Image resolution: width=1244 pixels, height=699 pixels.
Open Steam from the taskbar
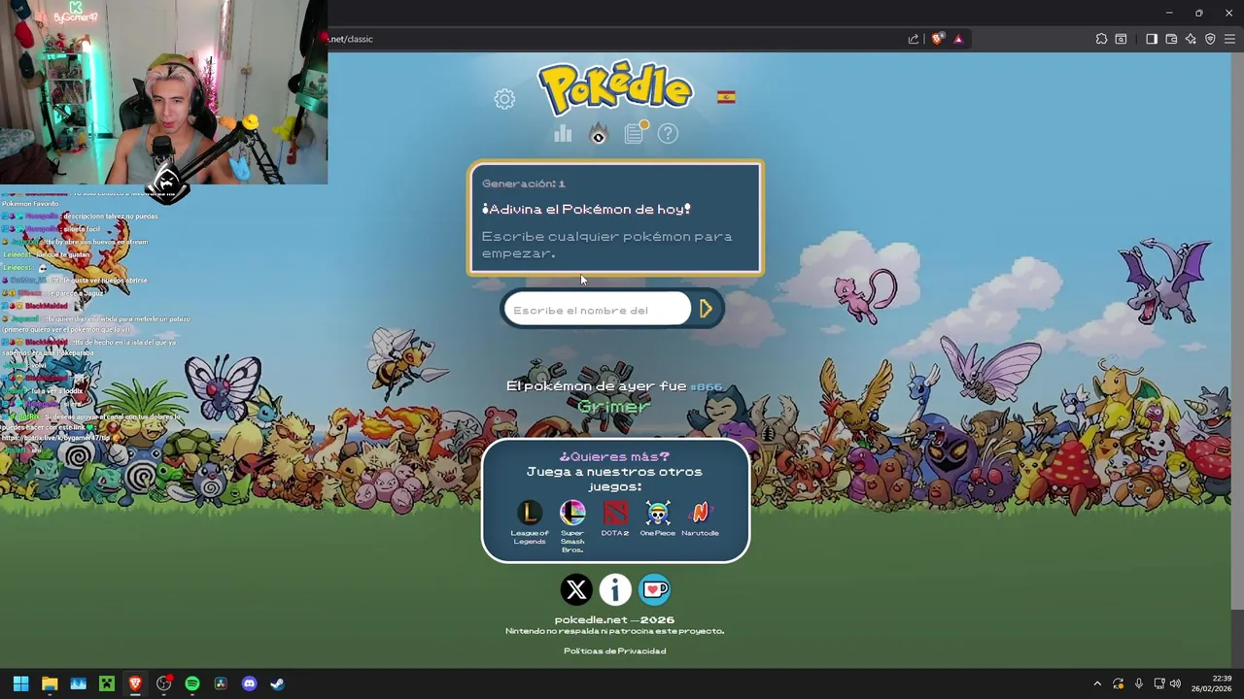(x=277, y=683)
